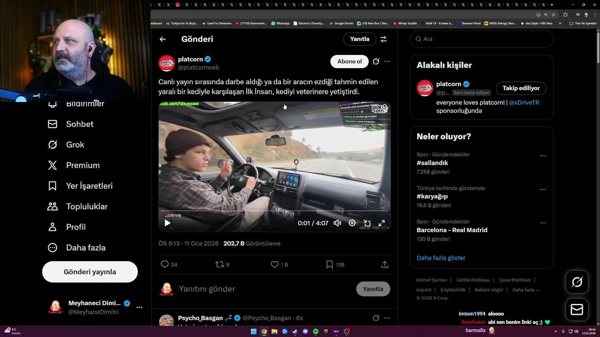Screen dimensions: 600x337
Task: Open browser extensions puzzle icon
Action: tap(565, 15)
